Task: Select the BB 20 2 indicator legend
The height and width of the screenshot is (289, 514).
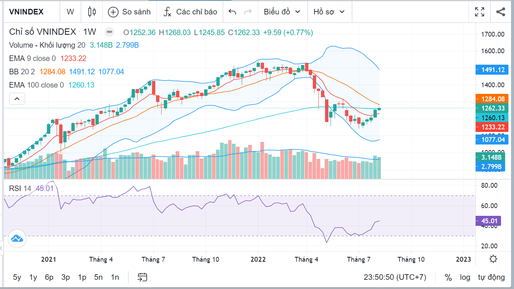Action: coord(22,72)
